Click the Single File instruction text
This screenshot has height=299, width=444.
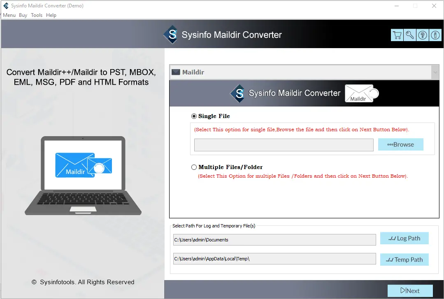tap(302, 130)
